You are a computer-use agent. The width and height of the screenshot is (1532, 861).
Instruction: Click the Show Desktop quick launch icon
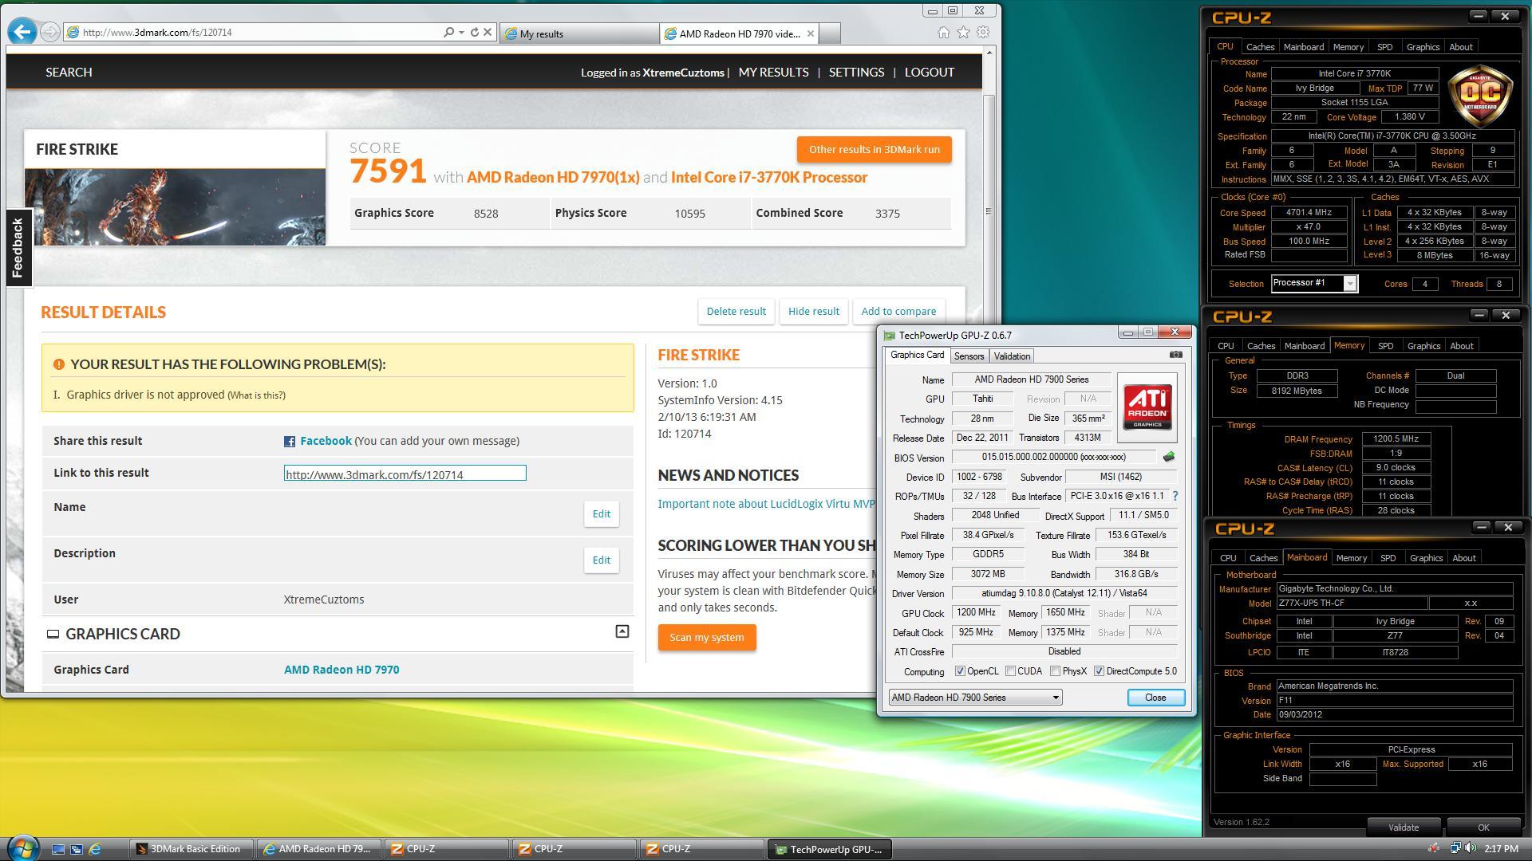tap(58, 849)
